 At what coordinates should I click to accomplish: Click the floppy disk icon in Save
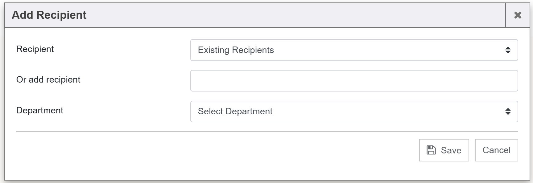[x=431, y=150]
